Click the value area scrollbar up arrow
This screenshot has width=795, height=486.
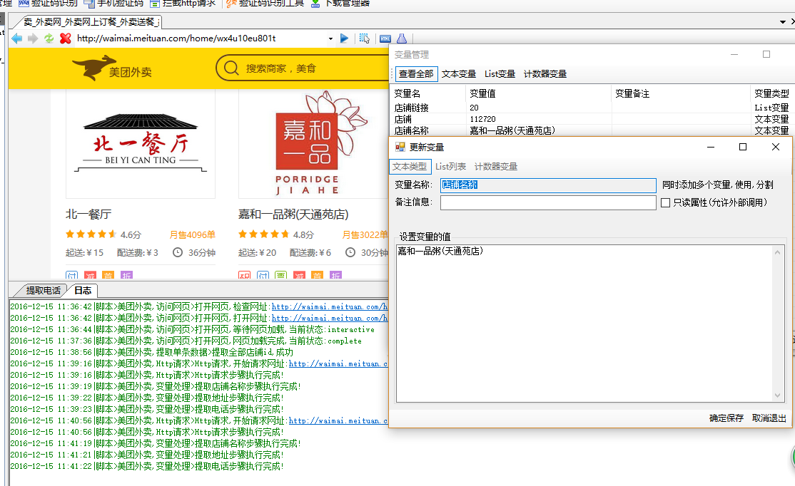pos(778,252)
